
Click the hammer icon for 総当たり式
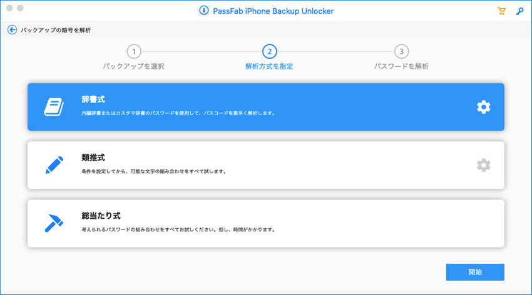pyautogui.click(x=54, y=223)
